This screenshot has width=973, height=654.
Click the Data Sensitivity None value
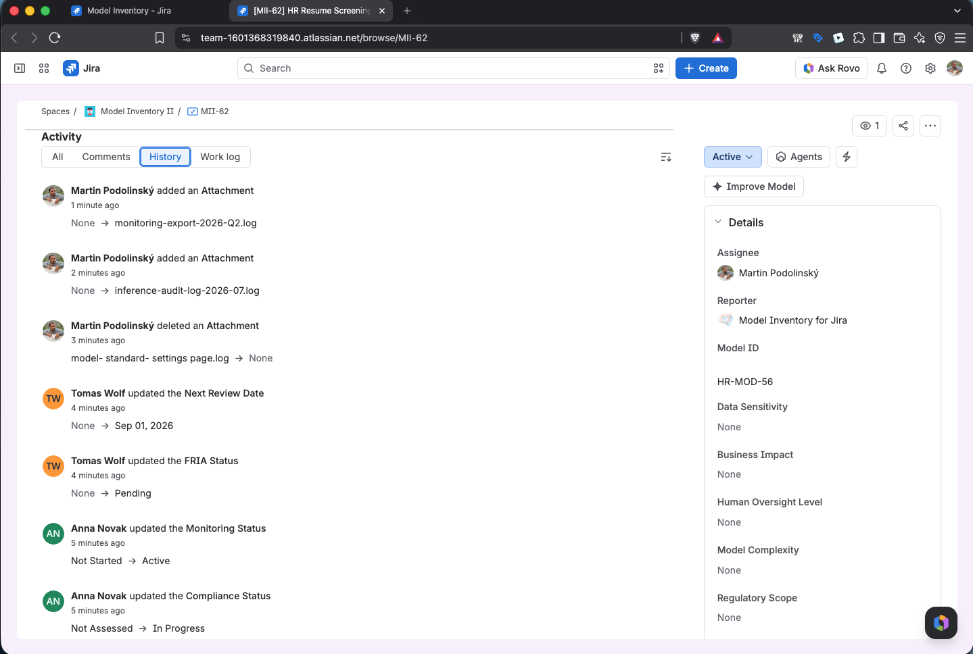pos(729,427)
